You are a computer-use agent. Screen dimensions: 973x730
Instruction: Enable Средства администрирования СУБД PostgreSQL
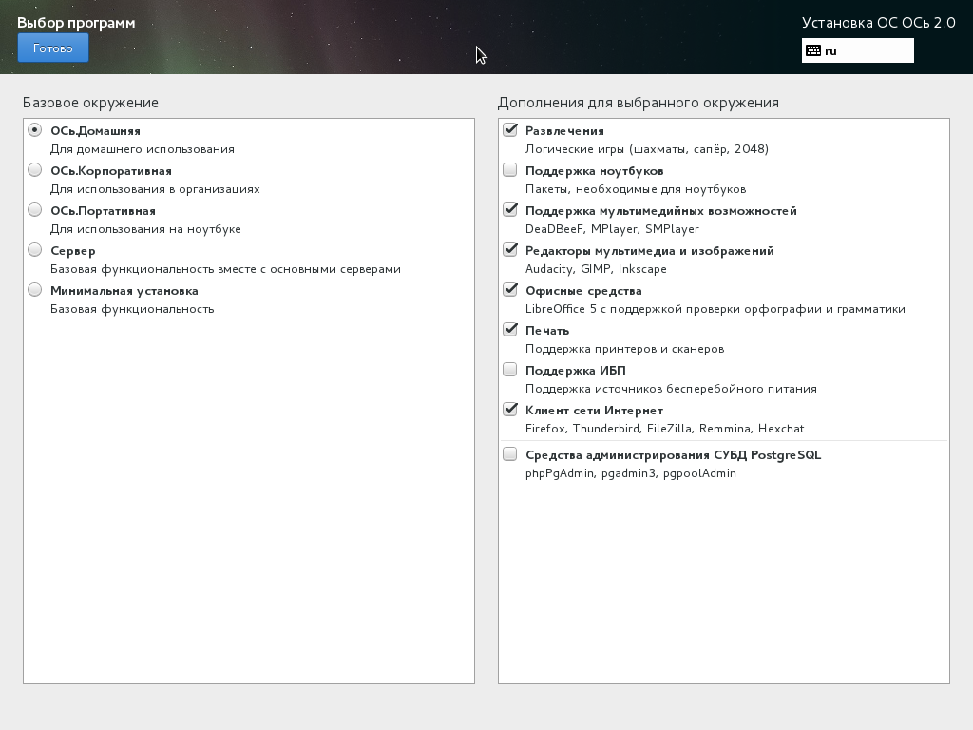(510, 454)
